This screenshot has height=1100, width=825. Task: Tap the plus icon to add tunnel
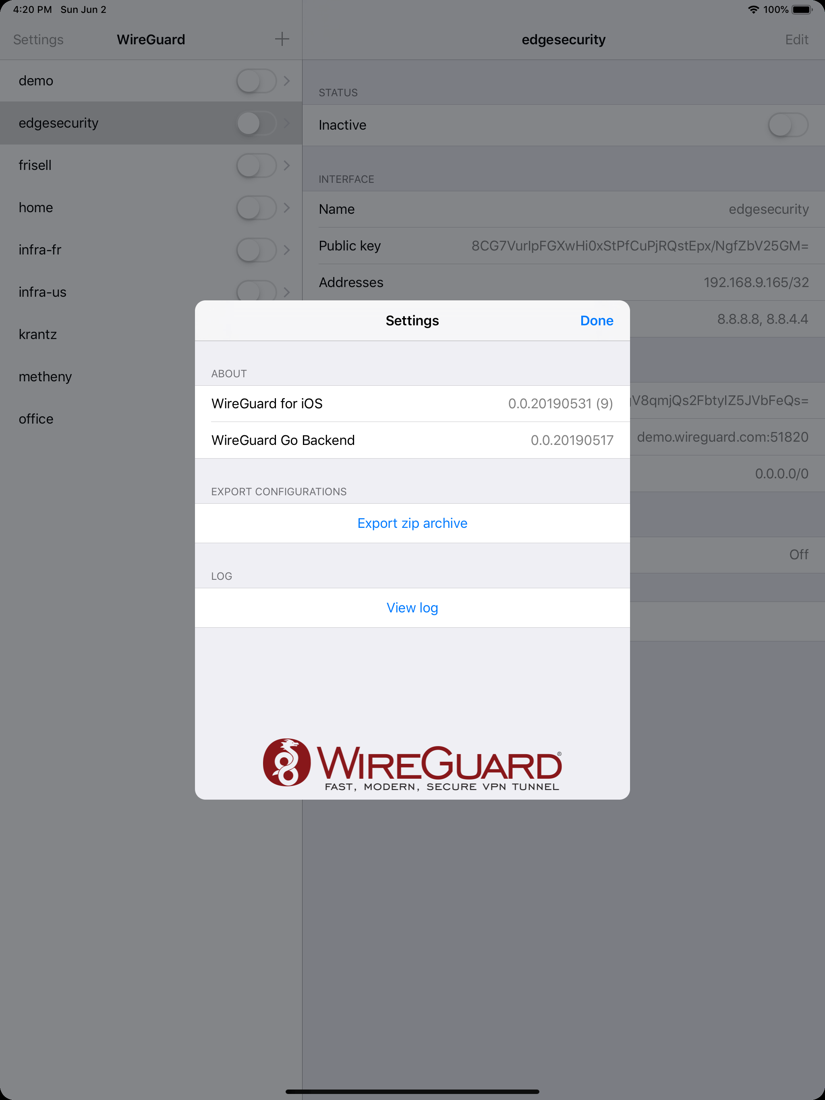coord(282,39)
